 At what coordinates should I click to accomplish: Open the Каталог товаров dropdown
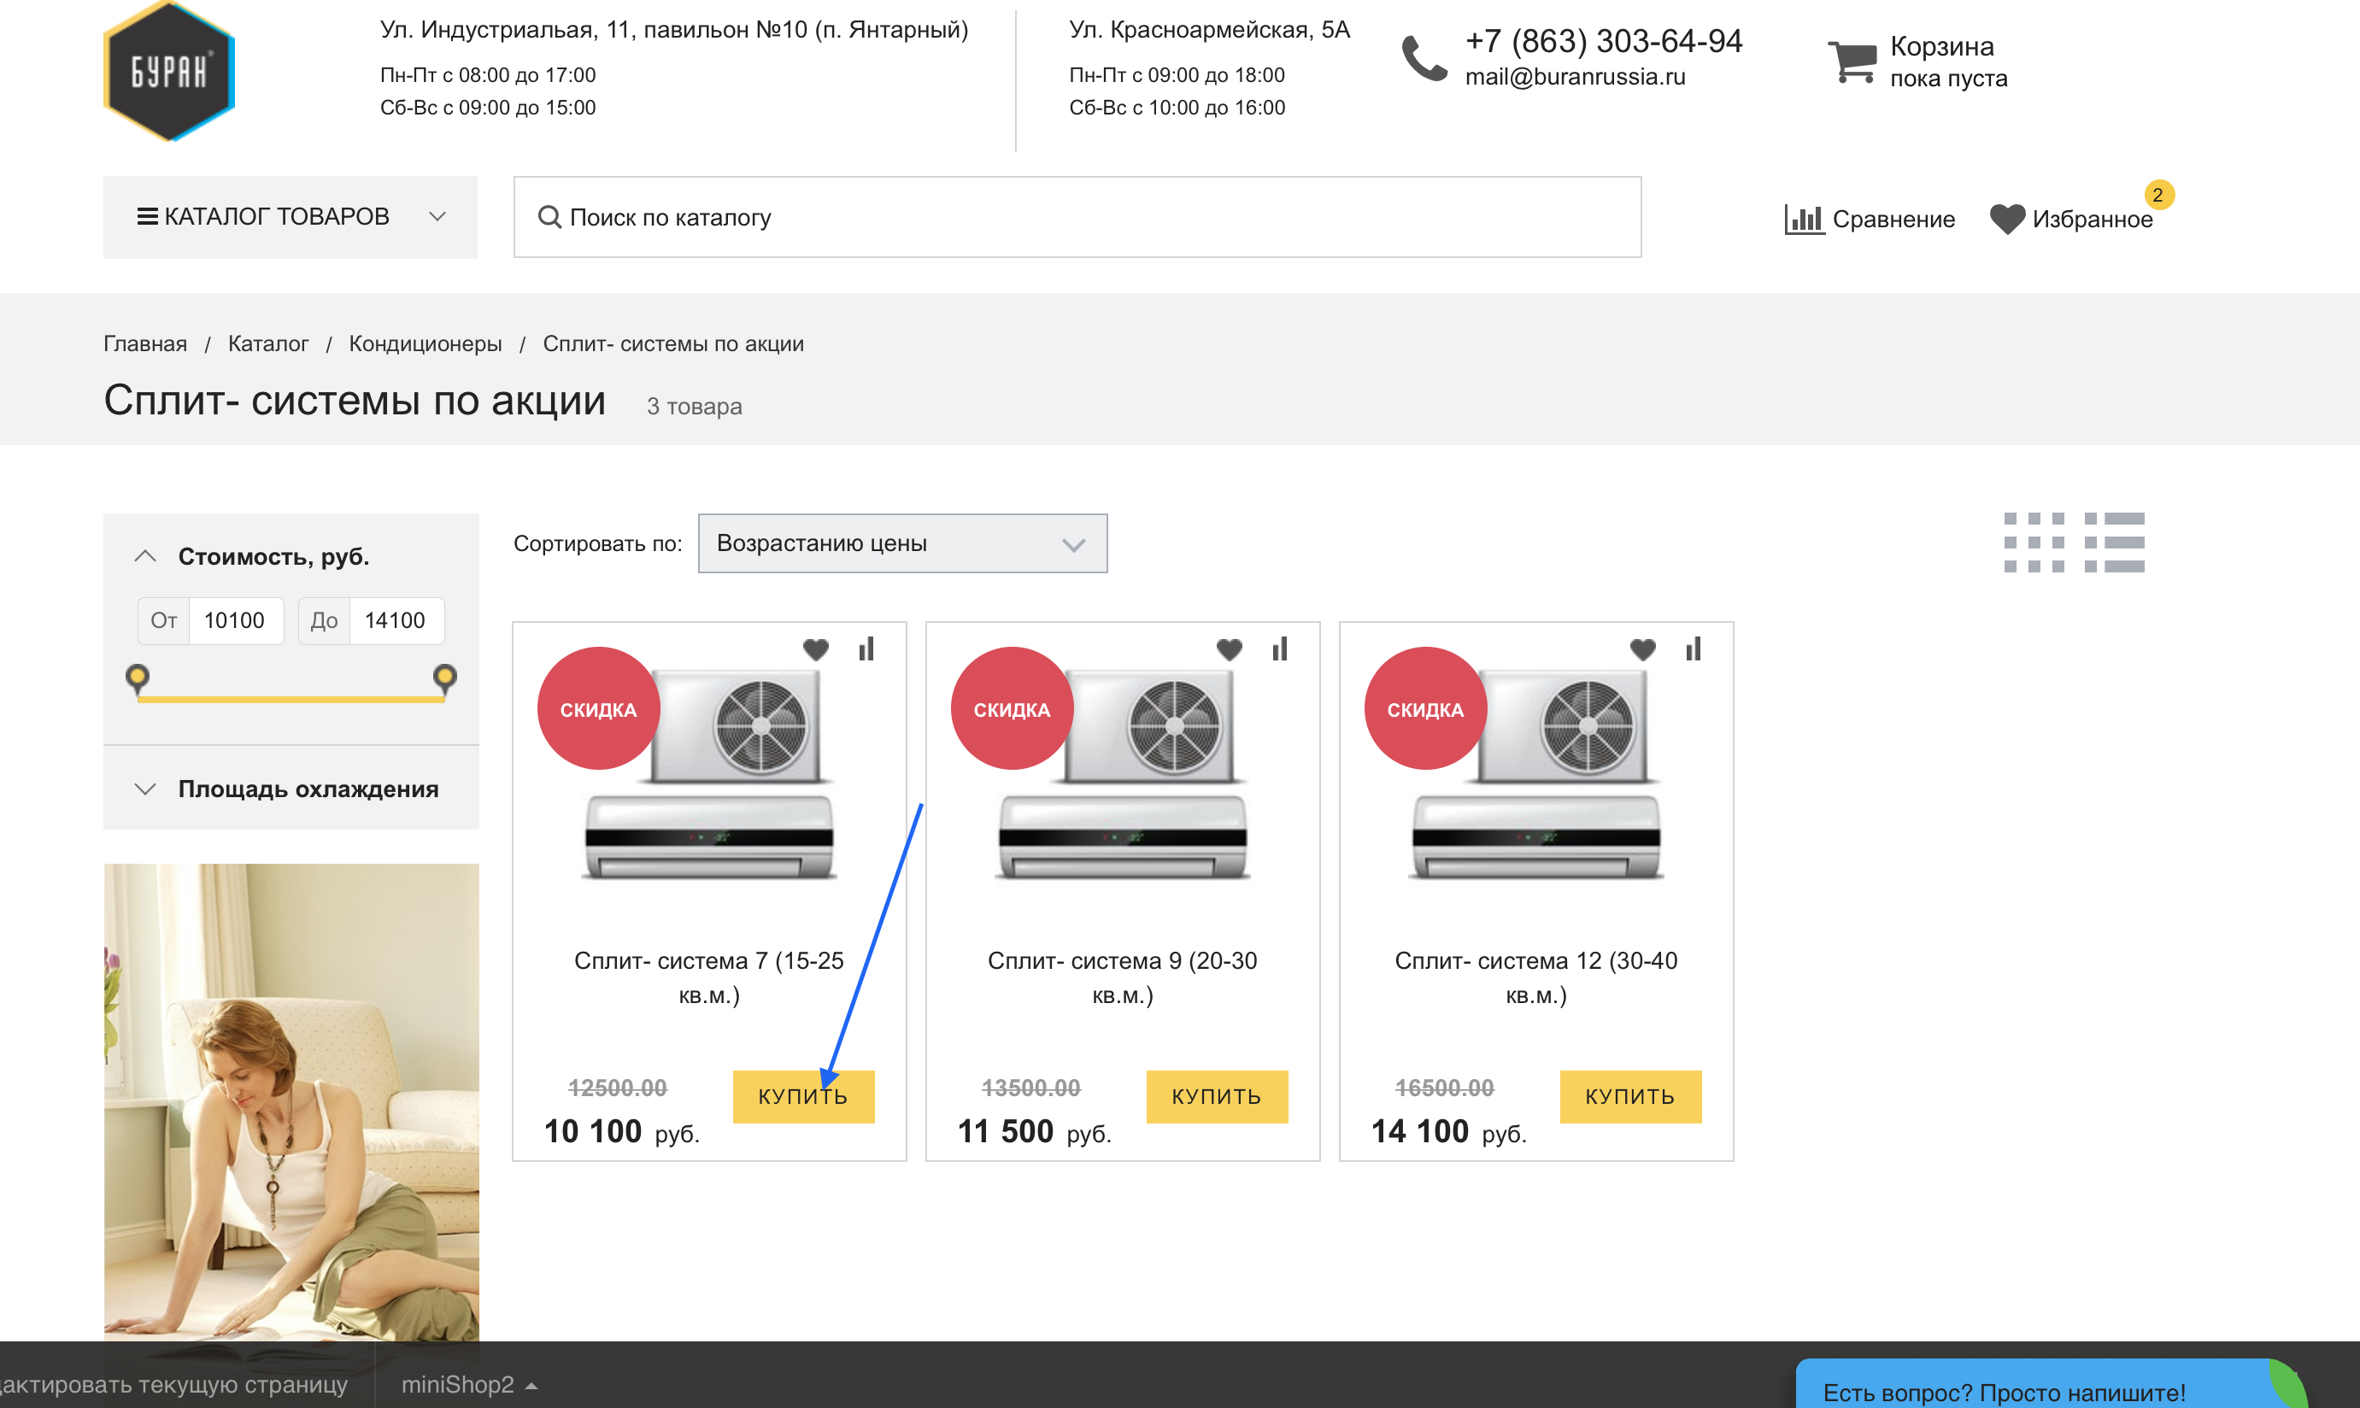291,217
